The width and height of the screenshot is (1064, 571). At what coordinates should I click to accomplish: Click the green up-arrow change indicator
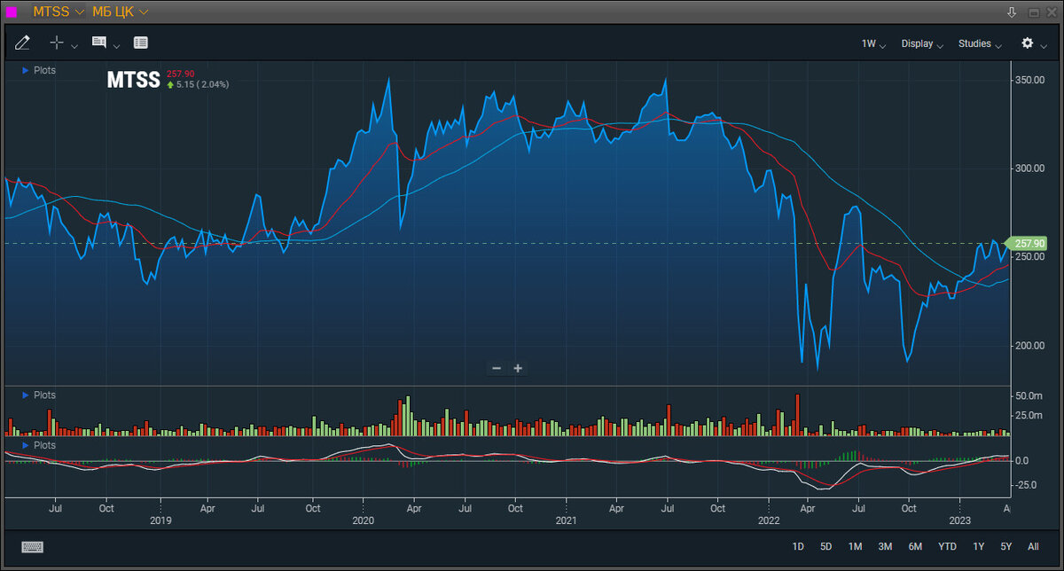point(170,84)
